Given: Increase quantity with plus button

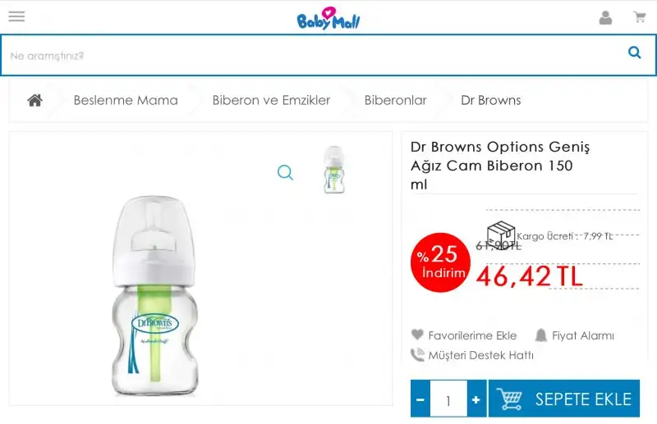Looking at the screenshot, I should [x=476, y=400].
